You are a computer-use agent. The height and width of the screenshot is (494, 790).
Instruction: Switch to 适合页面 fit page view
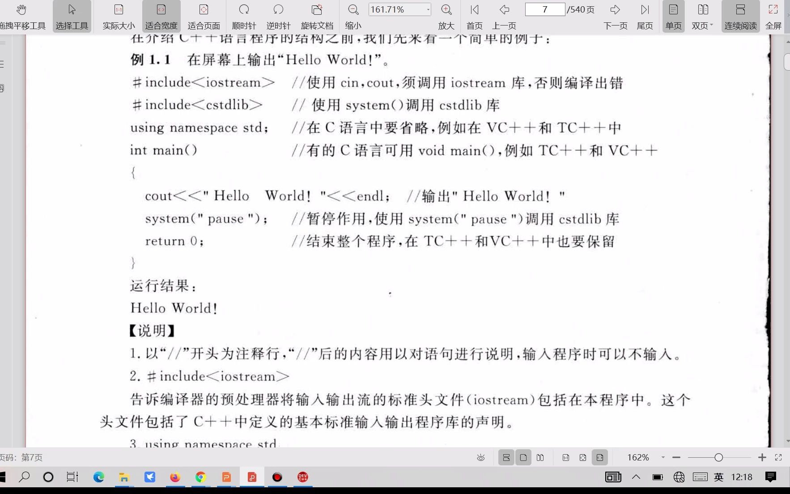coord(204,17)
